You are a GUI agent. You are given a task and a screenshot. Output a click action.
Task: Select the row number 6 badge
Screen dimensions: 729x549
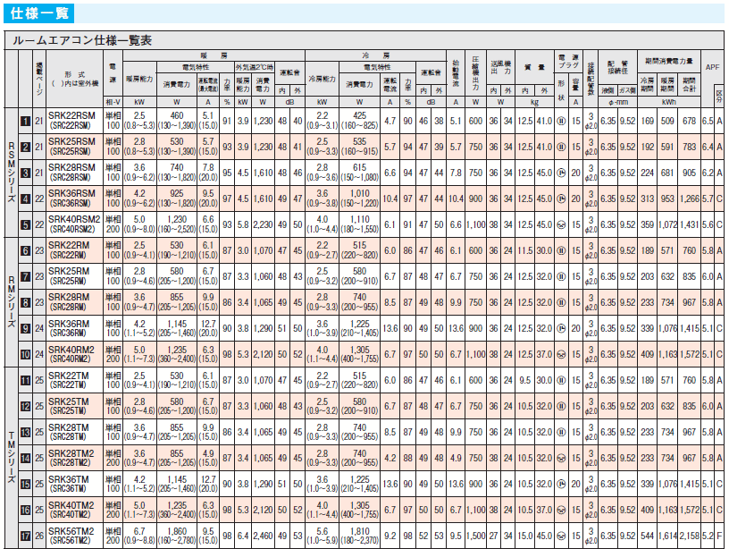pos(26,250)
